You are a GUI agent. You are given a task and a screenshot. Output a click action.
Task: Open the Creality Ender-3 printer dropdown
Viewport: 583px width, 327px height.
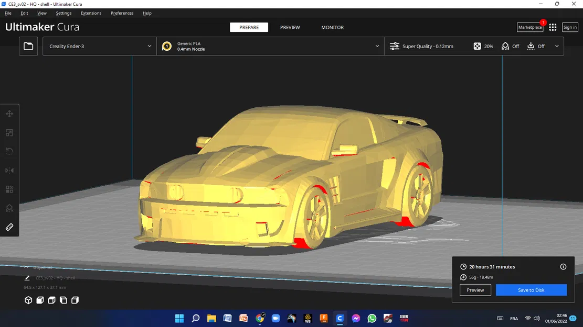tap(99, 46)
